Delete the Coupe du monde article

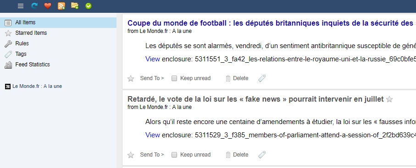tap(237, 78)
